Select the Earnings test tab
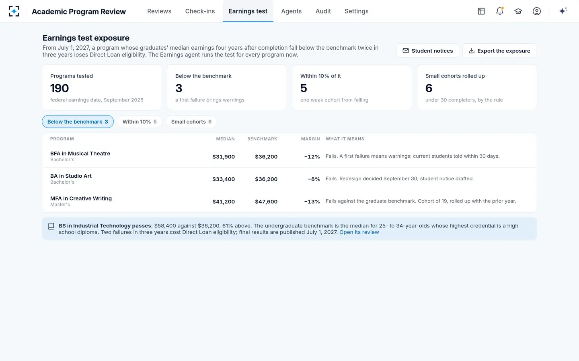The width and height of the screenshot is (579, 361). pos(248,11)
